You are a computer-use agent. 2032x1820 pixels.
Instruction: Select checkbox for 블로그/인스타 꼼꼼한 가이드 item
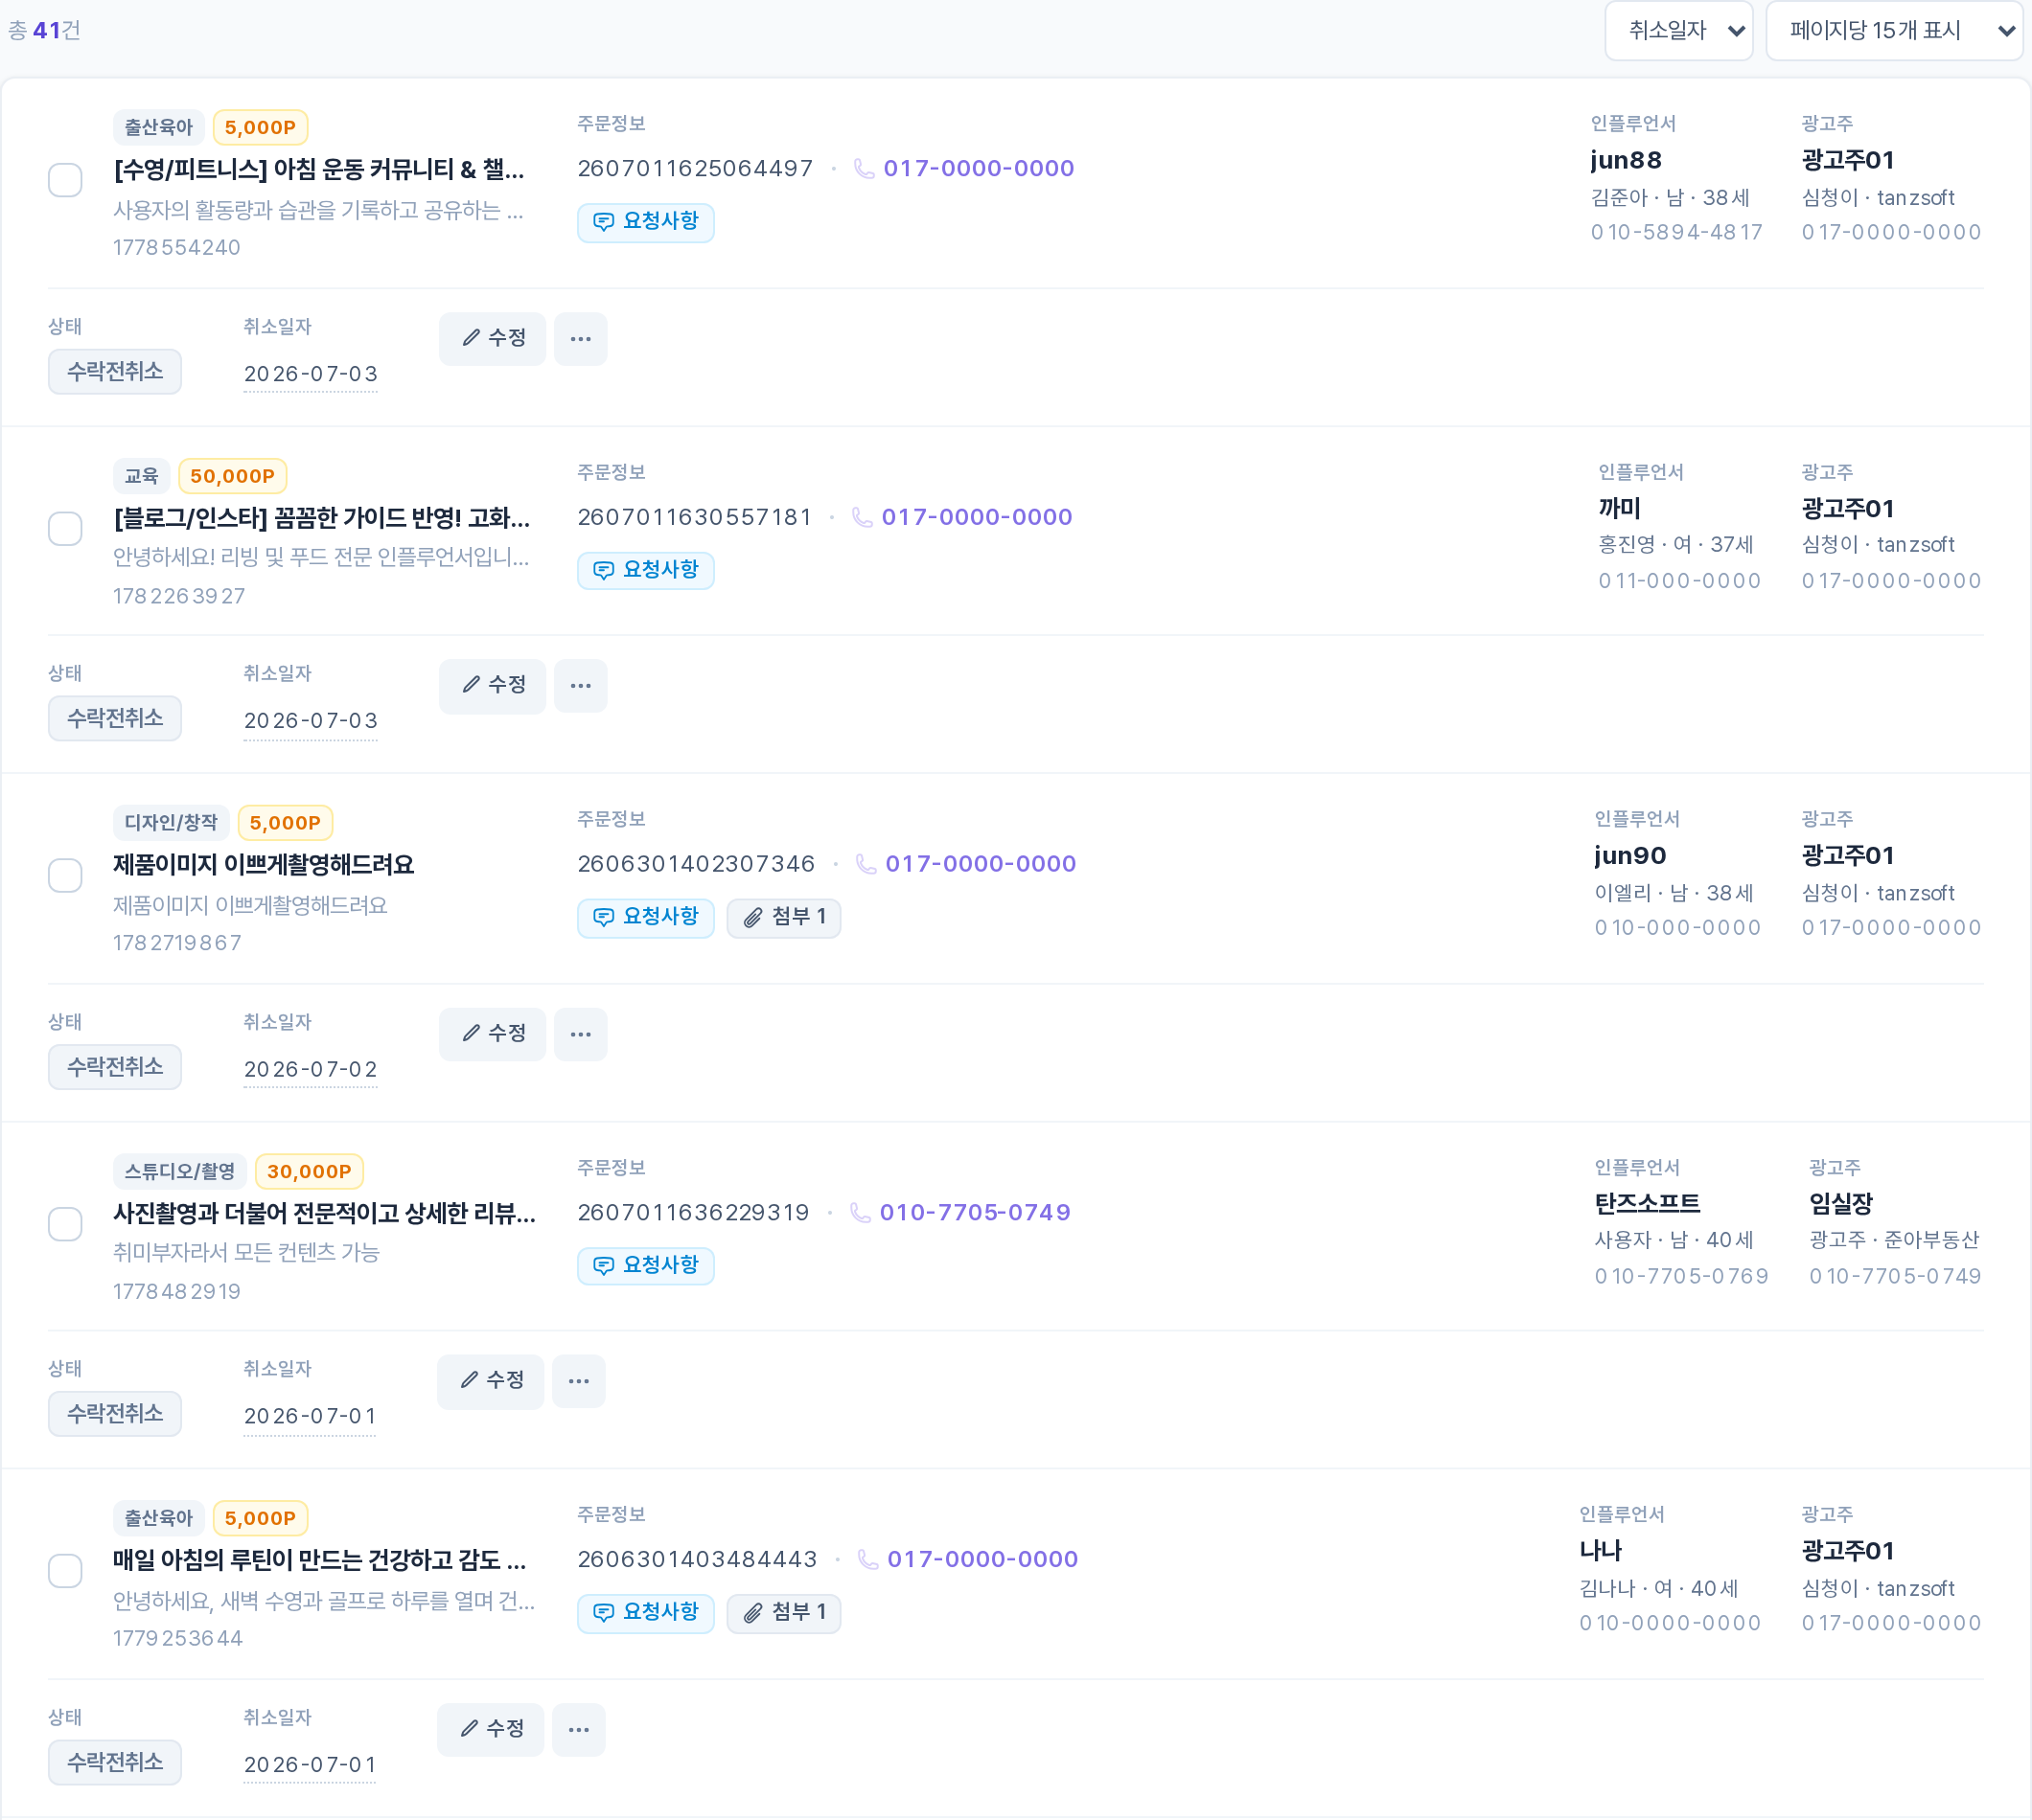click(65, 528)
